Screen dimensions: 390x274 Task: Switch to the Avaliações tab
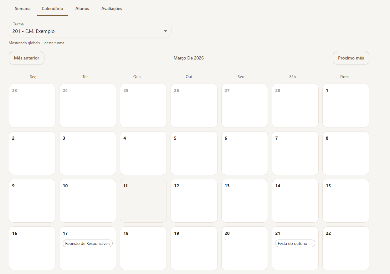click(111, 8)
